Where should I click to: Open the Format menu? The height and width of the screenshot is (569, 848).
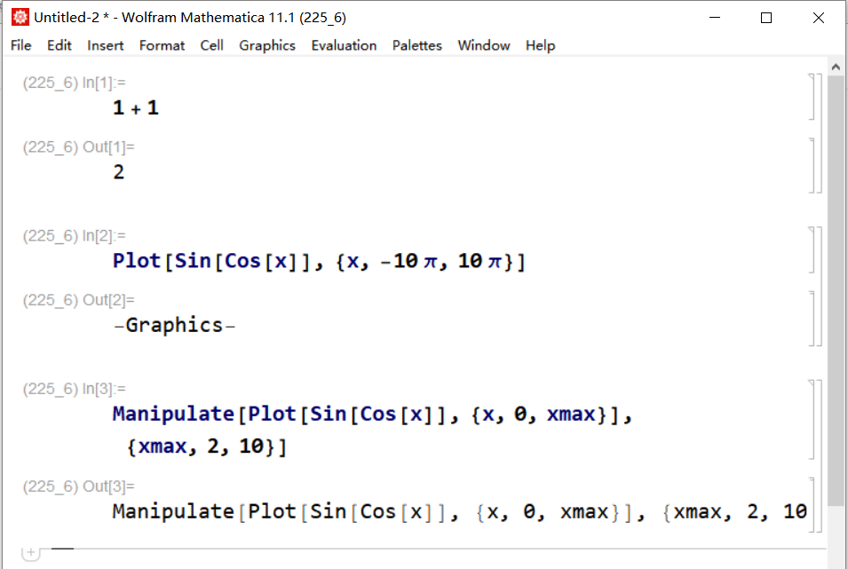point(162,45)
